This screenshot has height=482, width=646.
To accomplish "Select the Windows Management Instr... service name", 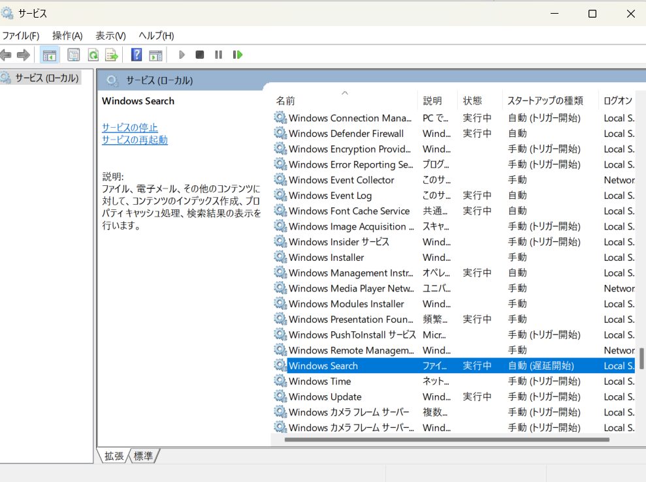I will coord(351,273).
